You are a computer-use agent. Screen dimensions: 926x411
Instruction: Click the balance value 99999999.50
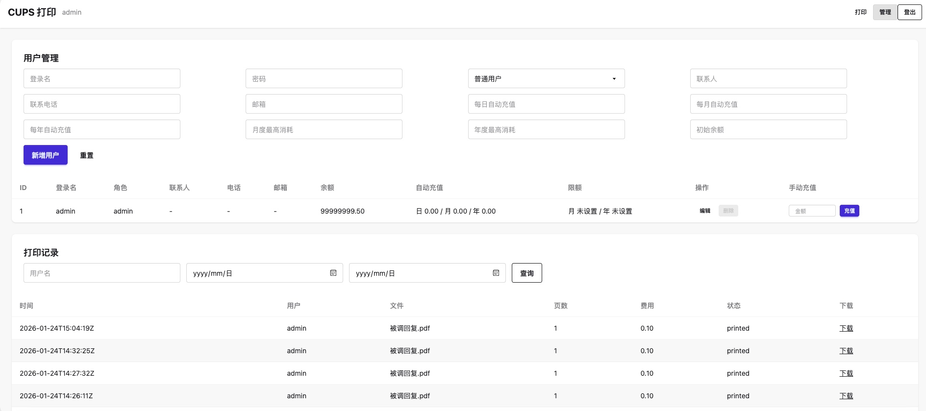click(343, 211)
